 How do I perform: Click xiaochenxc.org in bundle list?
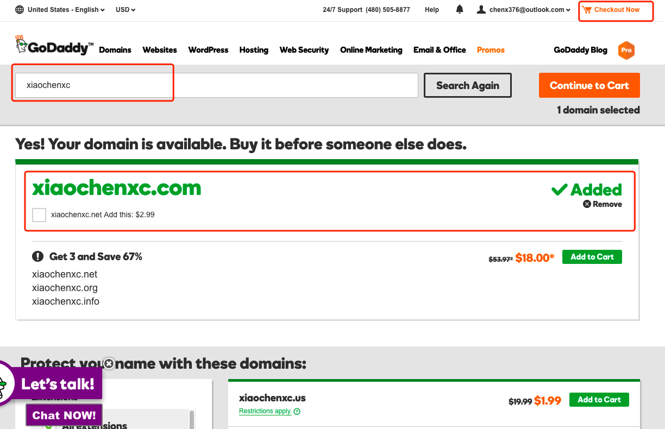[65, 288]
